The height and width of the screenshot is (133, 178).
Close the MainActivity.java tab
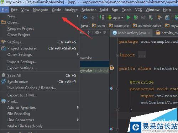pos(149,33)
